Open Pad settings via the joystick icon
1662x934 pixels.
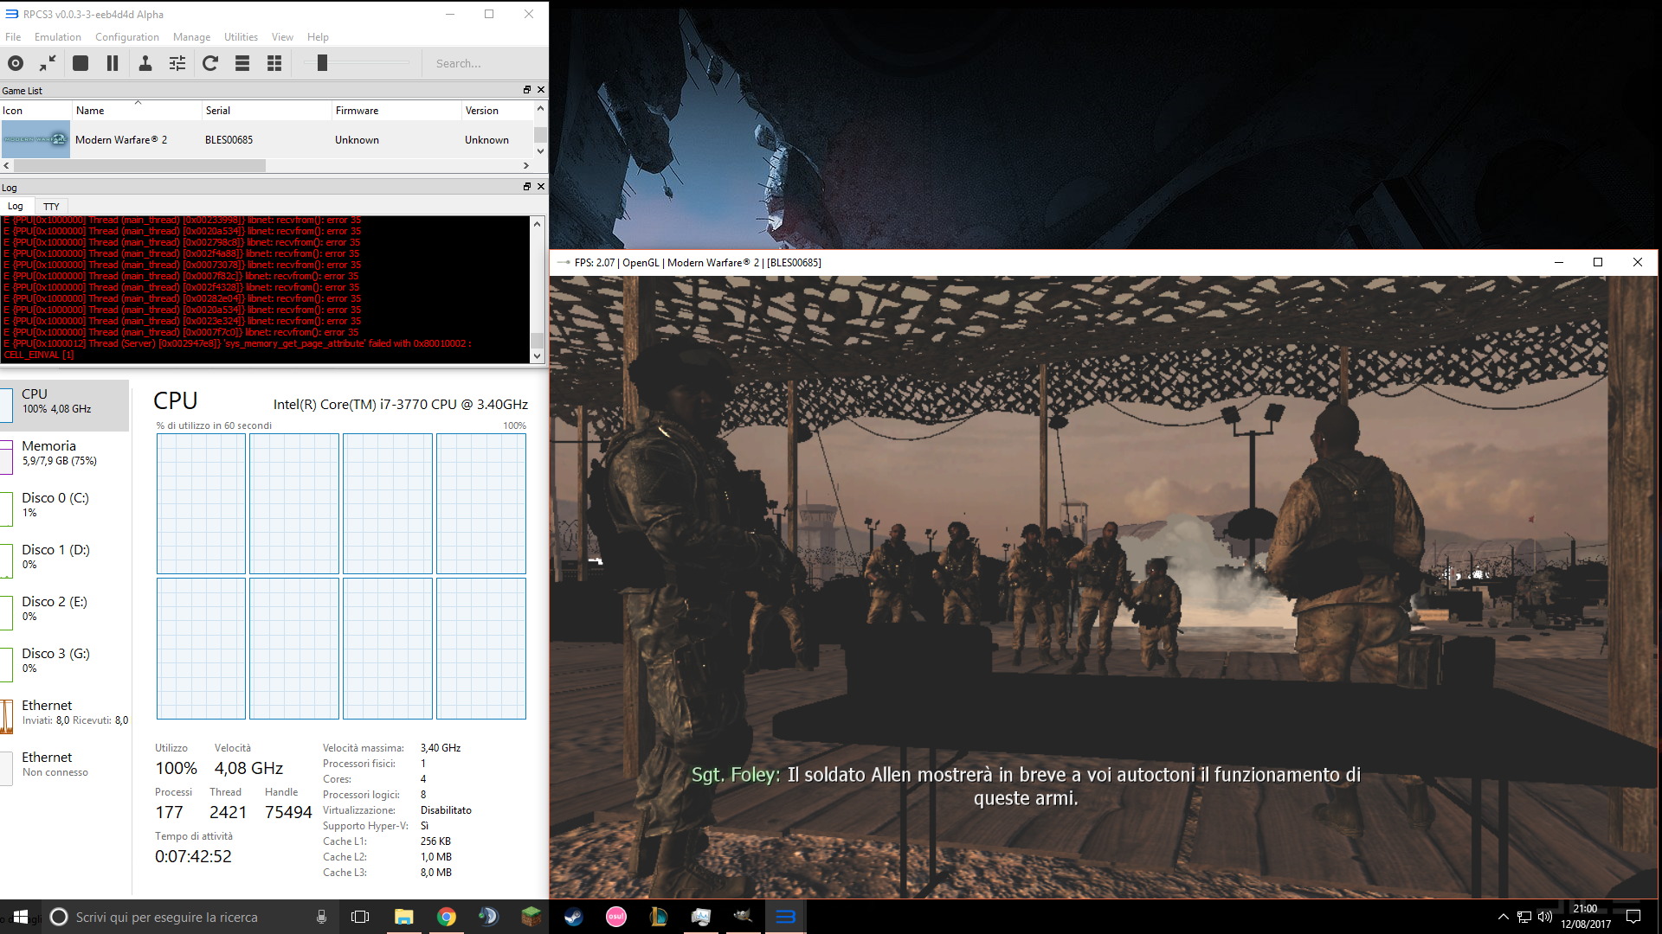[145, 63]
